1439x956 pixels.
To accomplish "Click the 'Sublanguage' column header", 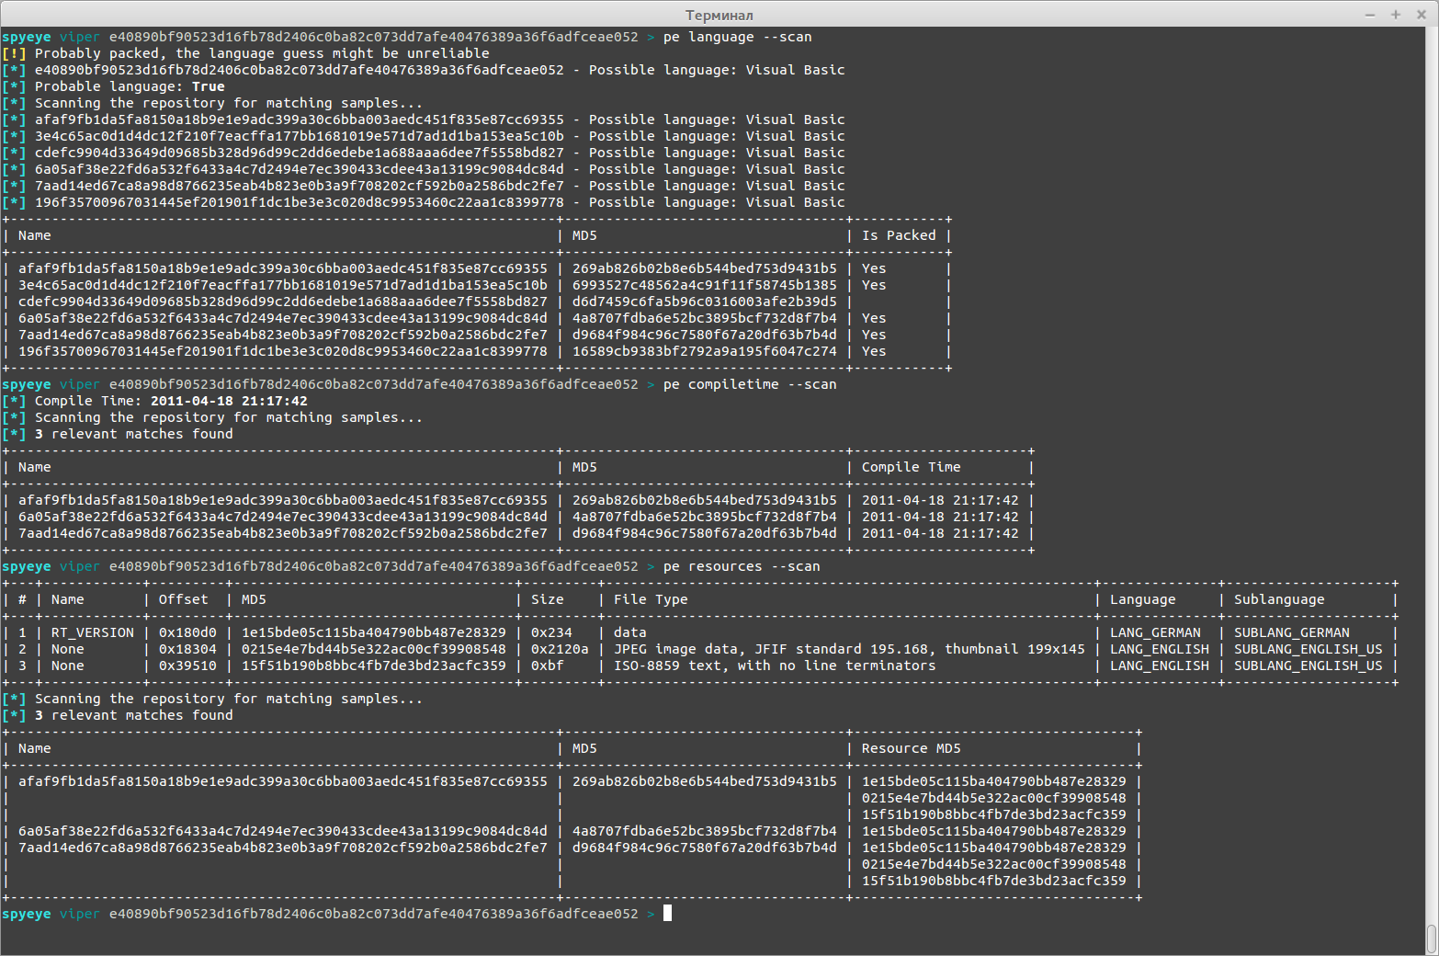I will pos(1279,599).
